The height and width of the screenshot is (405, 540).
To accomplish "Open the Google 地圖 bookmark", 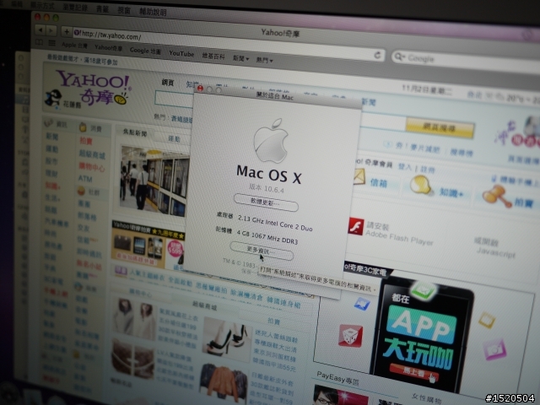I will point(145,51).
